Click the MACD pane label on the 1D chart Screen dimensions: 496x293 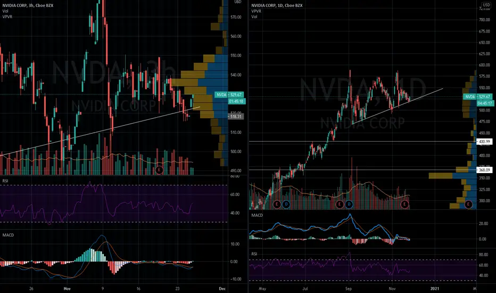click(x=257, y=215)
